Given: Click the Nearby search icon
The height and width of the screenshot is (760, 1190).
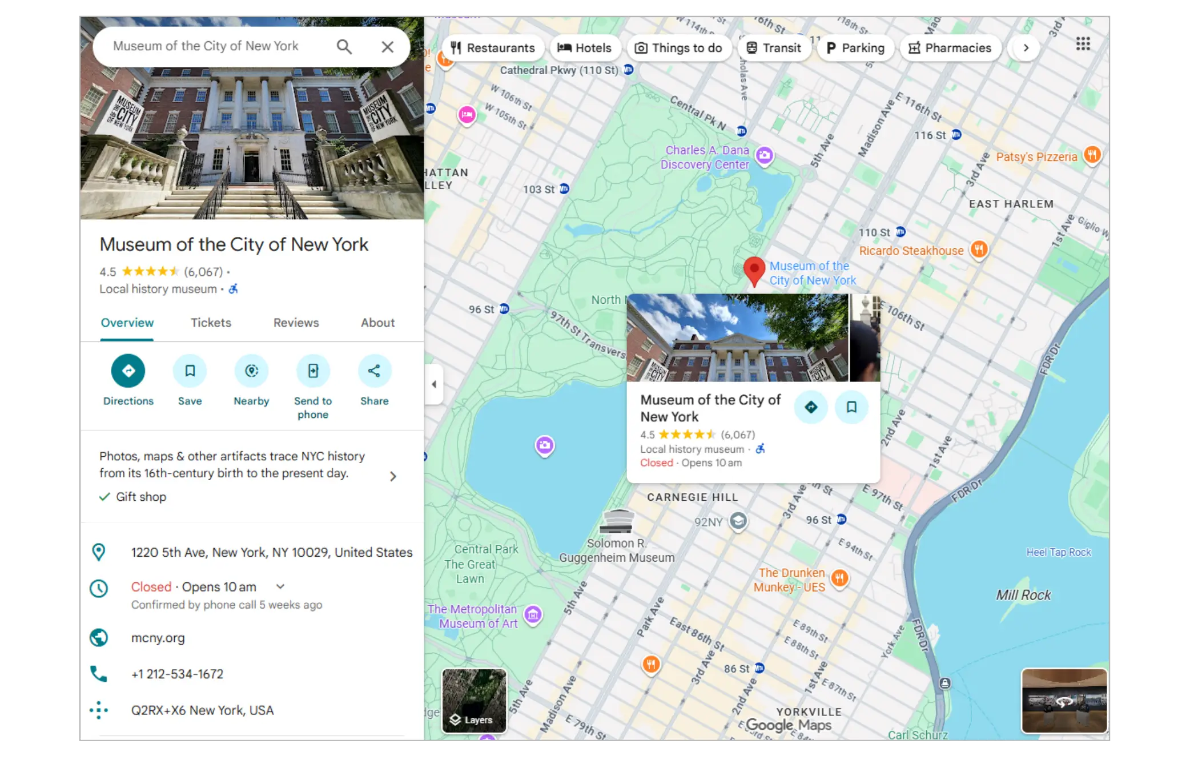Looking at the screenshot, I should pos(251,371).
